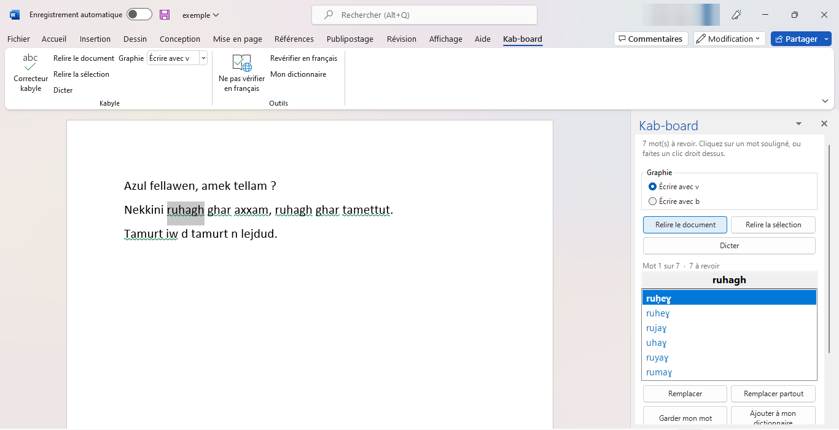Select suggestion rumaɣ in the list
This screenshot has width=839, height=430.
point(729,372)
